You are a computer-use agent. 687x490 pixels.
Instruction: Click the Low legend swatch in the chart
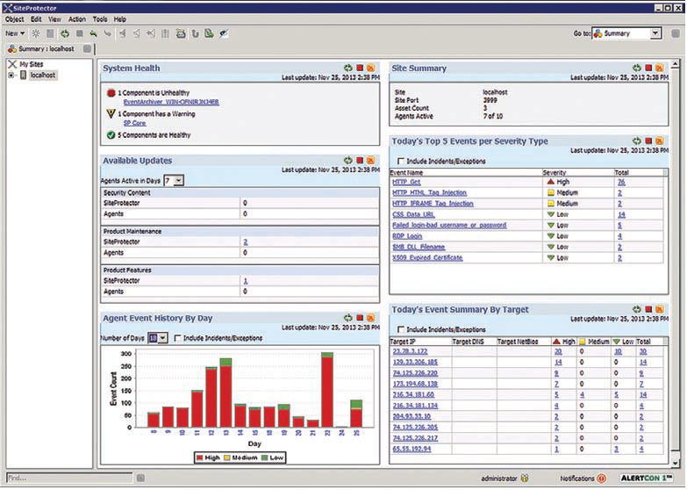pos(265,458)
